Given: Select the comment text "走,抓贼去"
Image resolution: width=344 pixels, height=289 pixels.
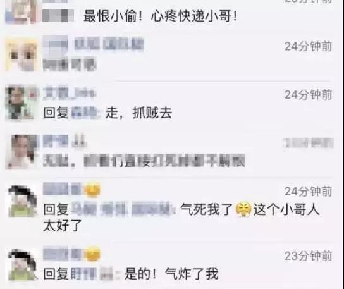Looking at the screenshot, I should click(x=138, y=113).
